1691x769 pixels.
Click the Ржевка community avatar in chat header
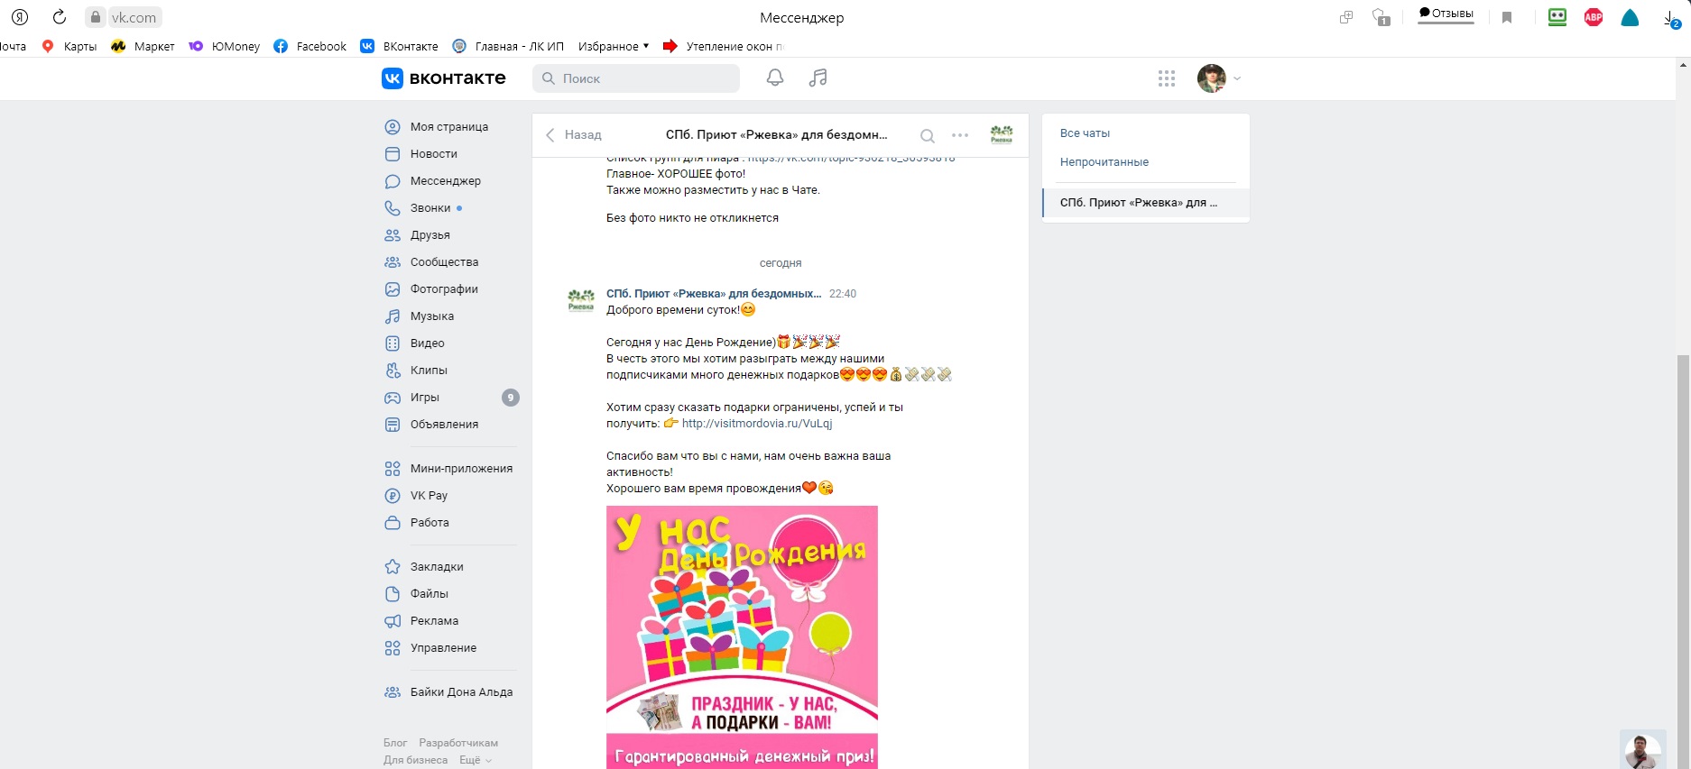coord(1002,135)
